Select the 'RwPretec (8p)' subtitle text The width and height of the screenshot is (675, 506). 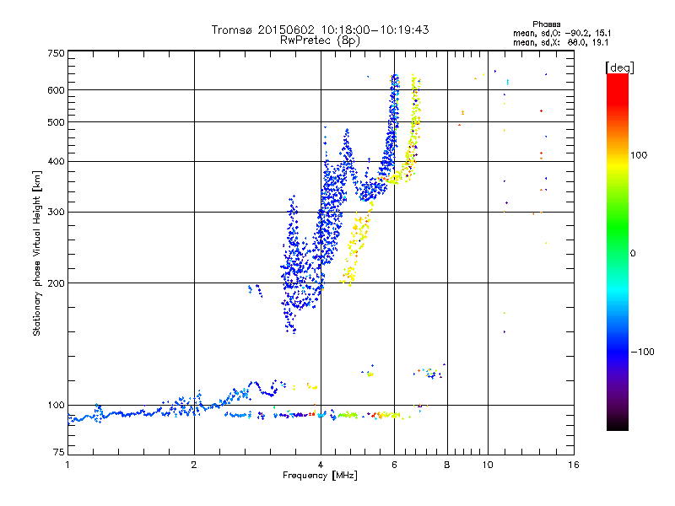(320, 40)
